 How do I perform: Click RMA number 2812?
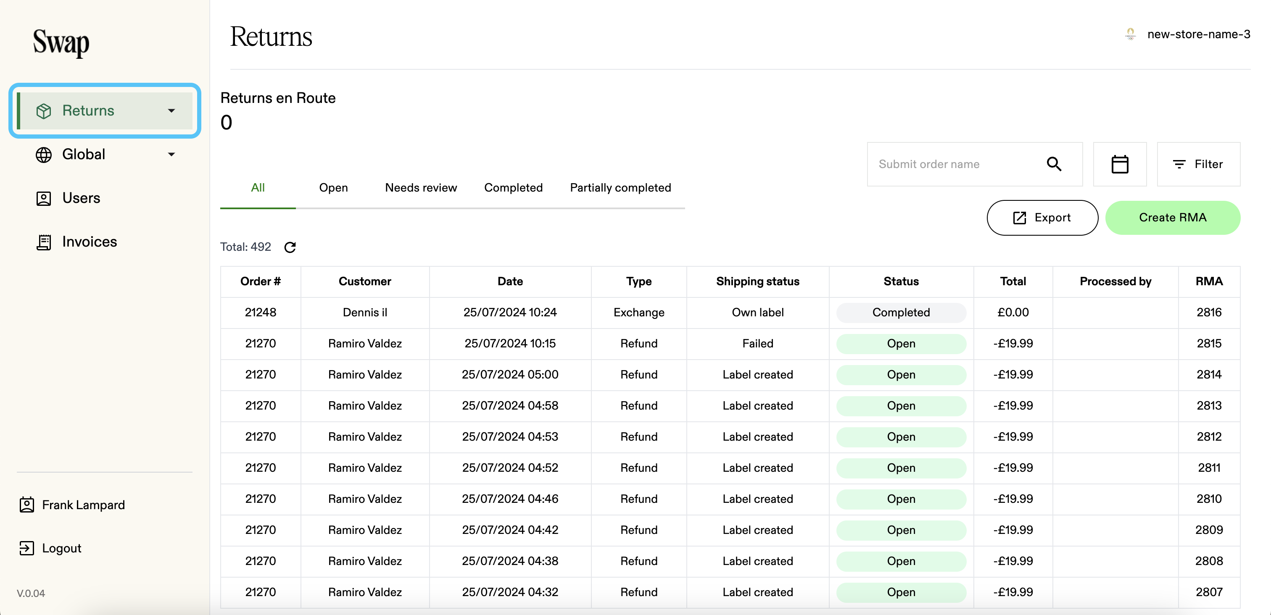(x=1209, y=437)
